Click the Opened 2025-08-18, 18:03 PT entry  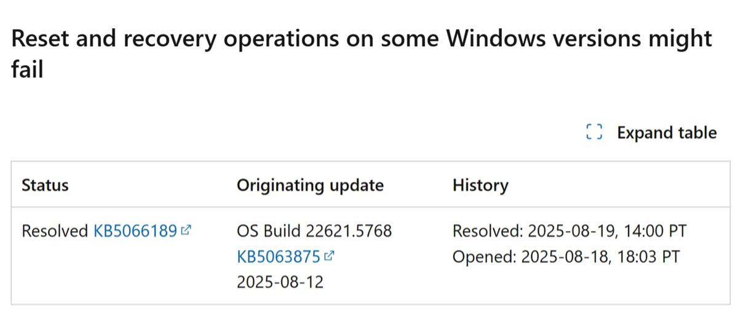pyautogui.click(x=566, y=257)
